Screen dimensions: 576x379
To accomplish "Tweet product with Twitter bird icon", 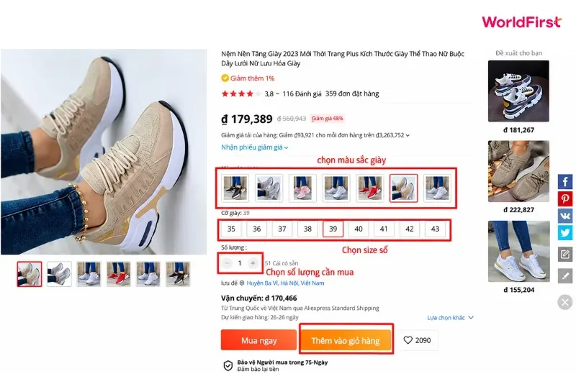I will click(x=565, y=233).
